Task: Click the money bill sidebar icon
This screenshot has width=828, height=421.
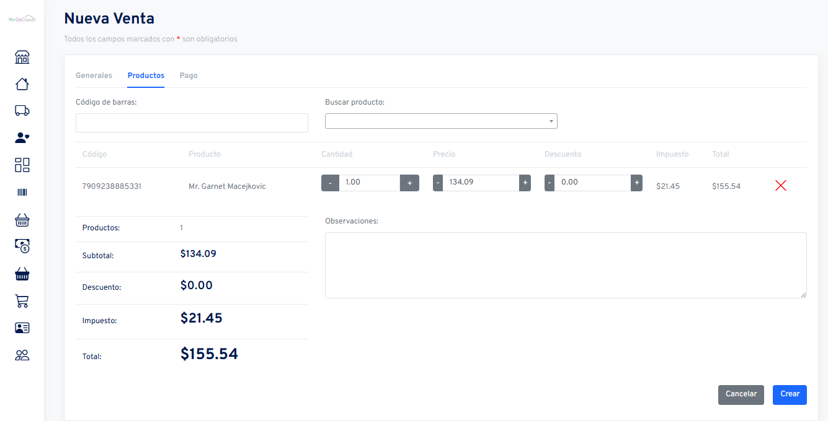Action: [22, 246]
